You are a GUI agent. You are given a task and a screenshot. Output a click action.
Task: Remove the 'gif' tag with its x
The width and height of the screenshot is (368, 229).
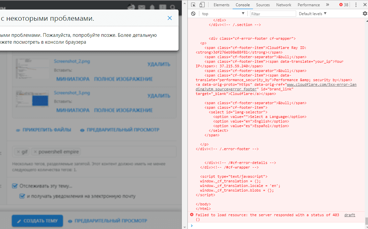tap(18, 152)
